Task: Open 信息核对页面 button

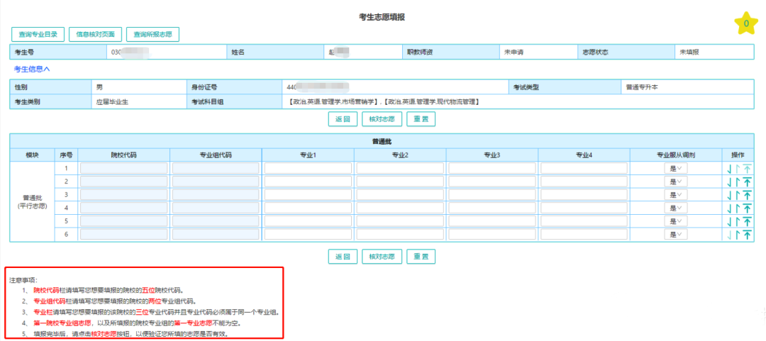Action: [x=96, y=34]
